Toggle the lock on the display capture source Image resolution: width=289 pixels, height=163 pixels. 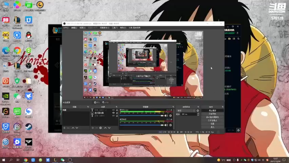pyautogui.click(x=117, y=113)
